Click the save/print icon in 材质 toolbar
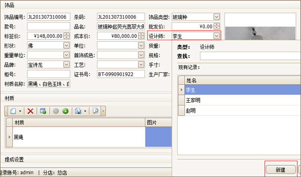The height and width of the screenshot is (177, 301). point(78,111)
